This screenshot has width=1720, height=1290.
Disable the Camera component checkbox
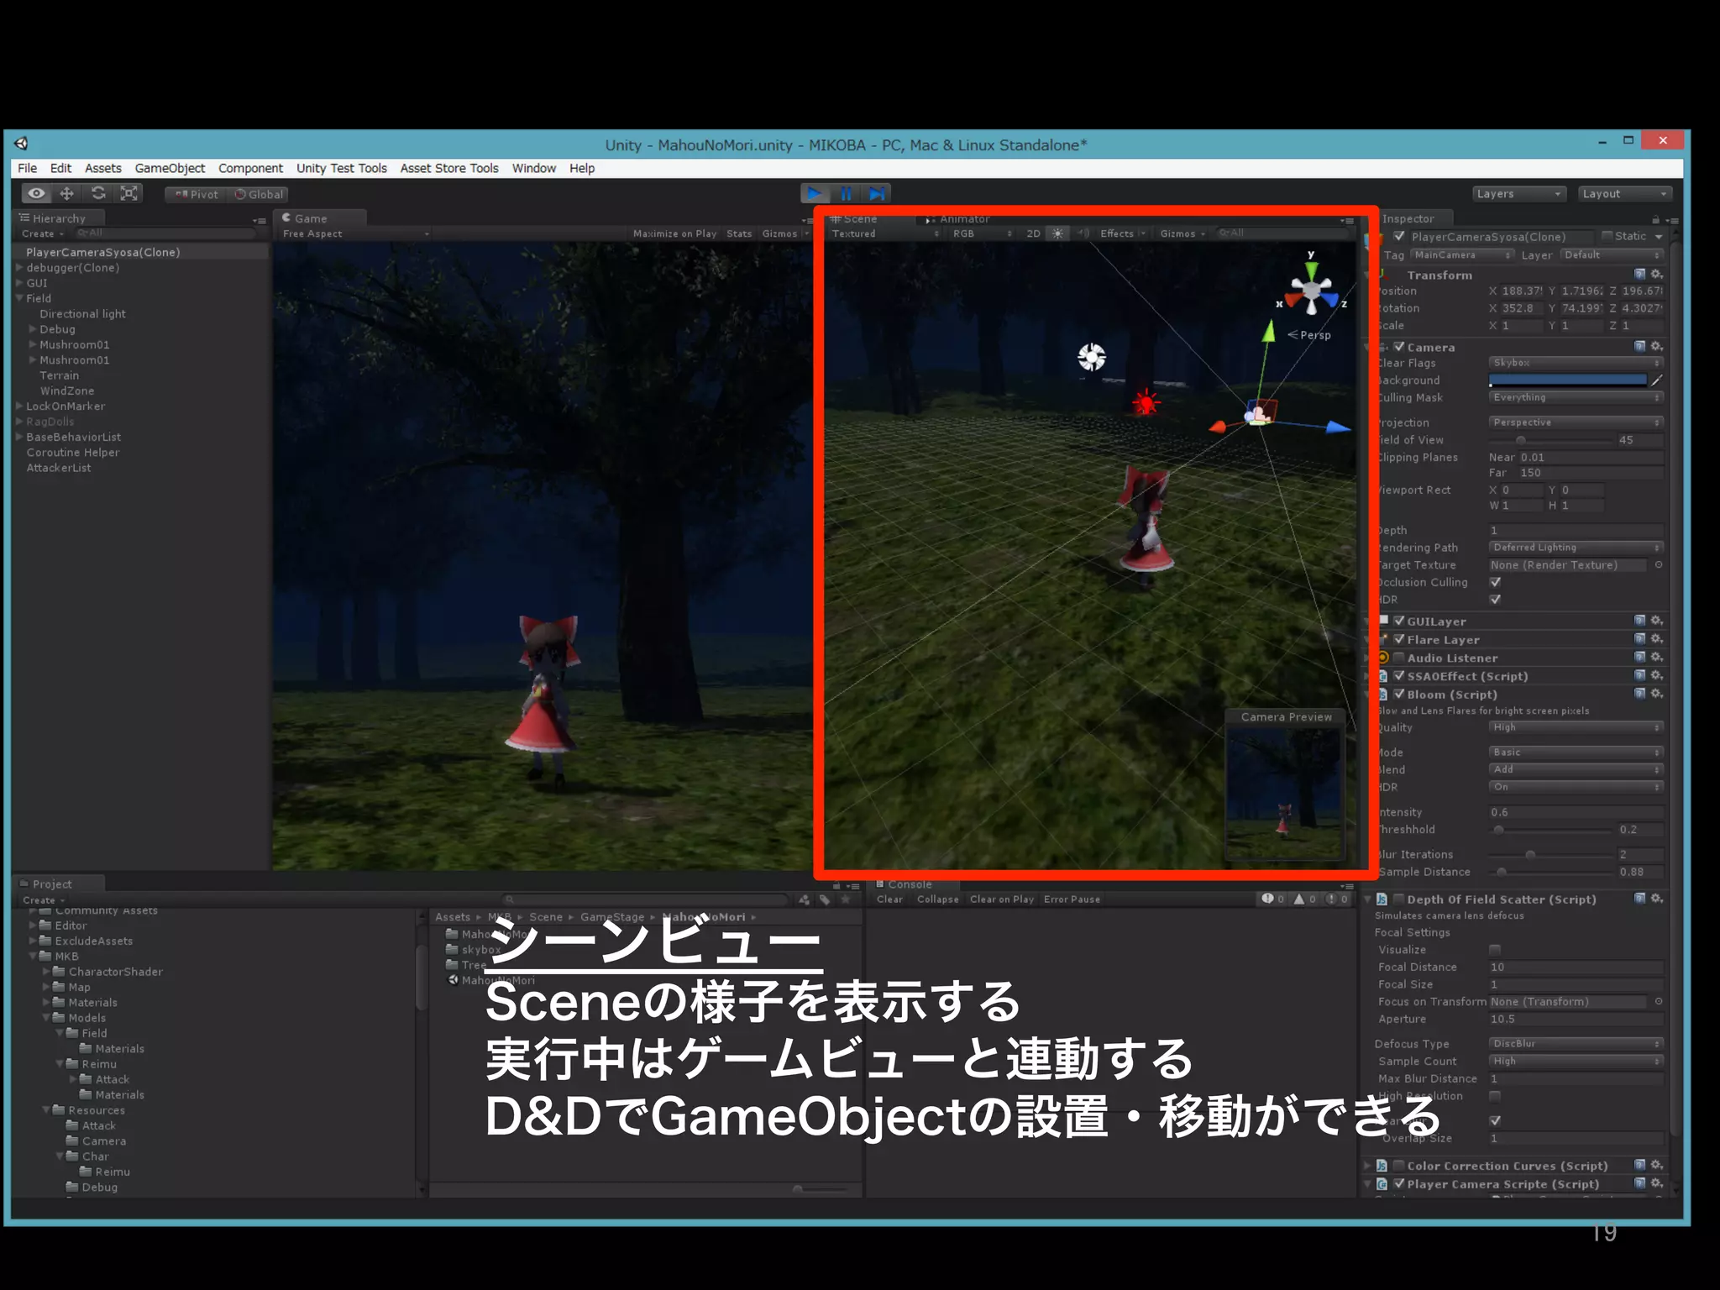(1399, 347)
